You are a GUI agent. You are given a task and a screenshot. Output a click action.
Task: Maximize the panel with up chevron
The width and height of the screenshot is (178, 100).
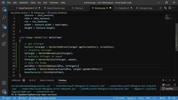[x=170, y=80]
